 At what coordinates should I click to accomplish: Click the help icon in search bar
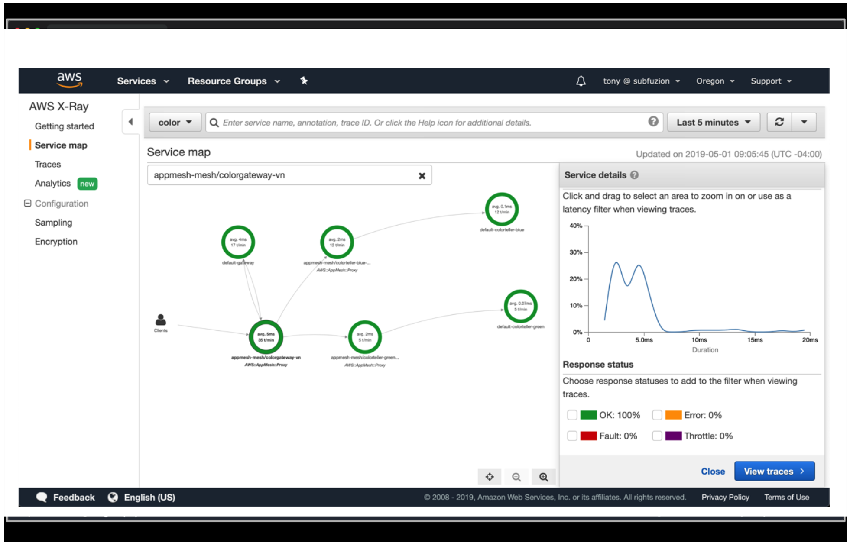(x=653, y=122)
